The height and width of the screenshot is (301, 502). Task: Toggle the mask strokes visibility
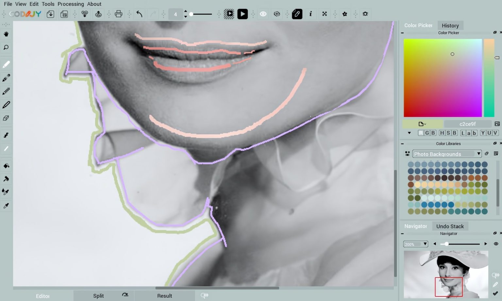click(x=276, y=14)
